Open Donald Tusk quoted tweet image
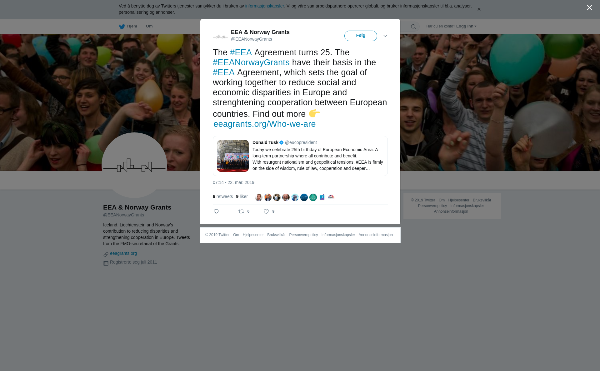The height and width of the screenshot is (371, 600). 233,156
